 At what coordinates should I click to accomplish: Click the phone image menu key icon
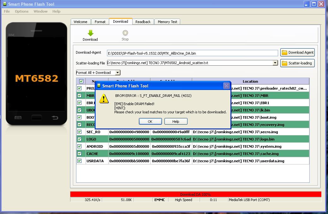pyautogui.click(x=18, y=118)
